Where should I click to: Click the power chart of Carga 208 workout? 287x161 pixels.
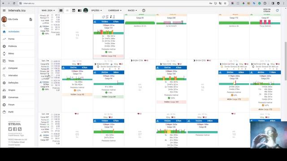[171, 22]
